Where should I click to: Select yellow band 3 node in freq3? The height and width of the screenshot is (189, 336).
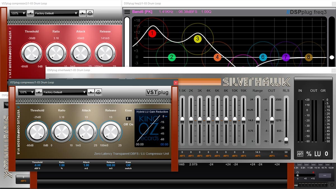[x=197, y=39]
